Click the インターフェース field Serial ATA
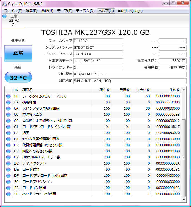This screenshot has width=191, height=207. 98,54
